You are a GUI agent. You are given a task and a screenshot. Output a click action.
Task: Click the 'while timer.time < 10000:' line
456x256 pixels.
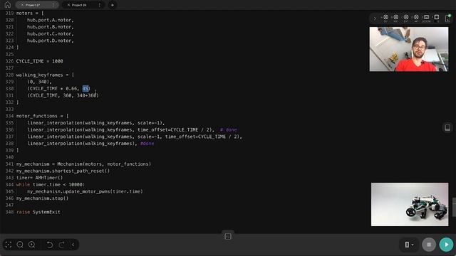click(51, 185)
